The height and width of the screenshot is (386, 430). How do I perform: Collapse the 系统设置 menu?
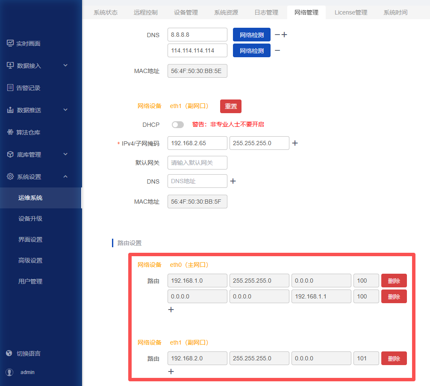tap(65, 176)
